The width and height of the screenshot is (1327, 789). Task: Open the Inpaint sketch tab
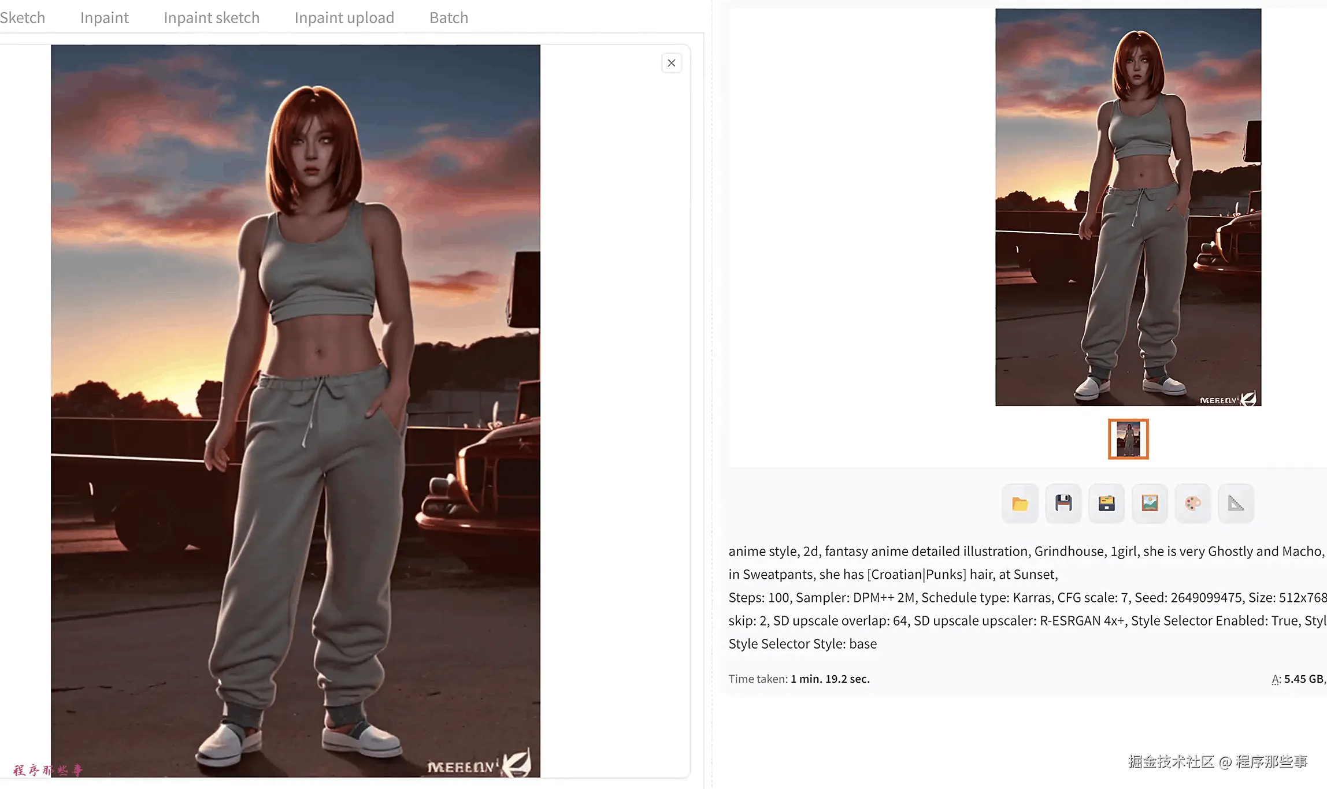point(212,18)
